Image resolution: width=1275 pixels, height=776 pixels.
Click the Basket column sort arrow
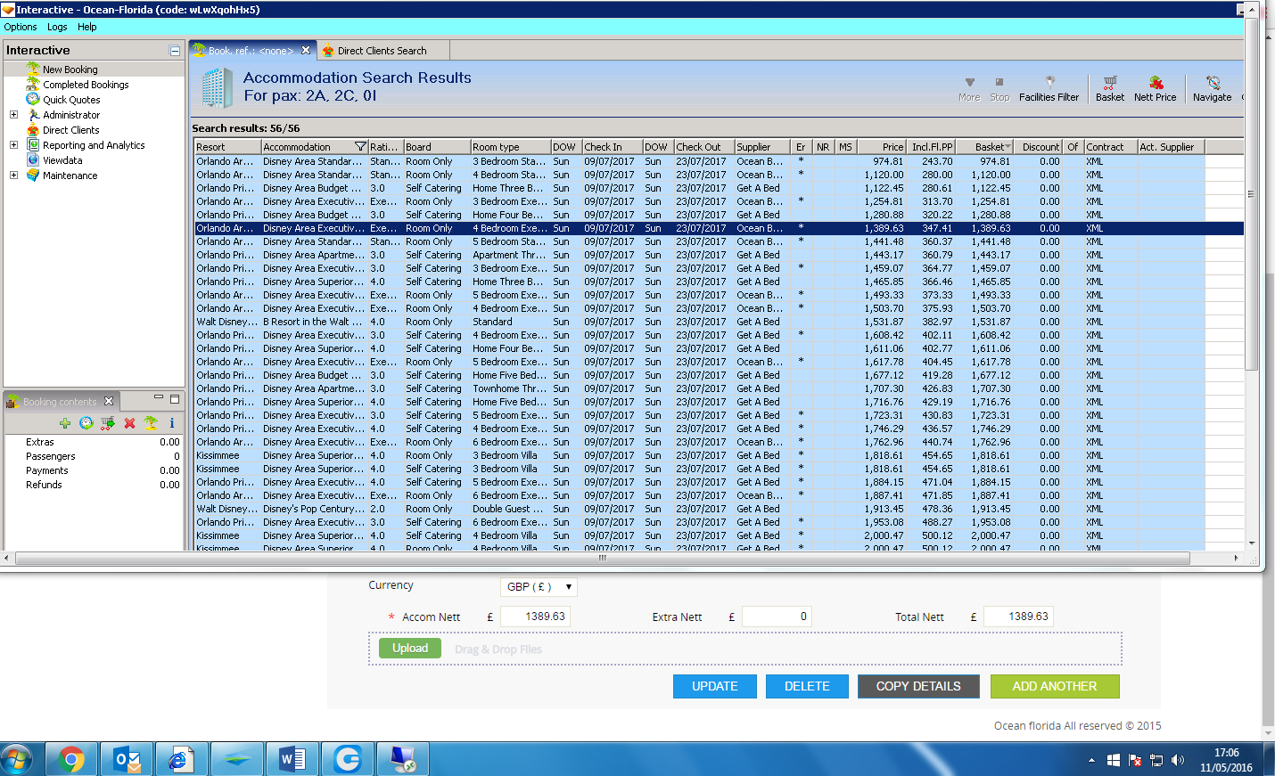(1008, 147)
